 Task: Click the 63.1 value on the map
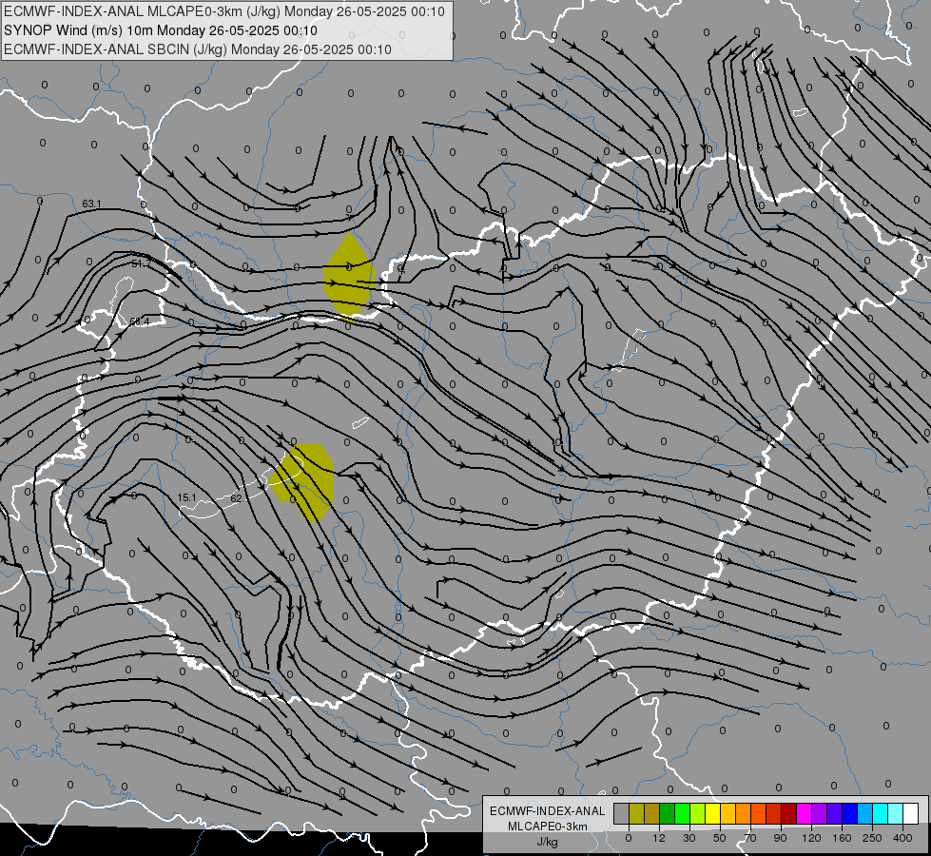pos(91,204)
